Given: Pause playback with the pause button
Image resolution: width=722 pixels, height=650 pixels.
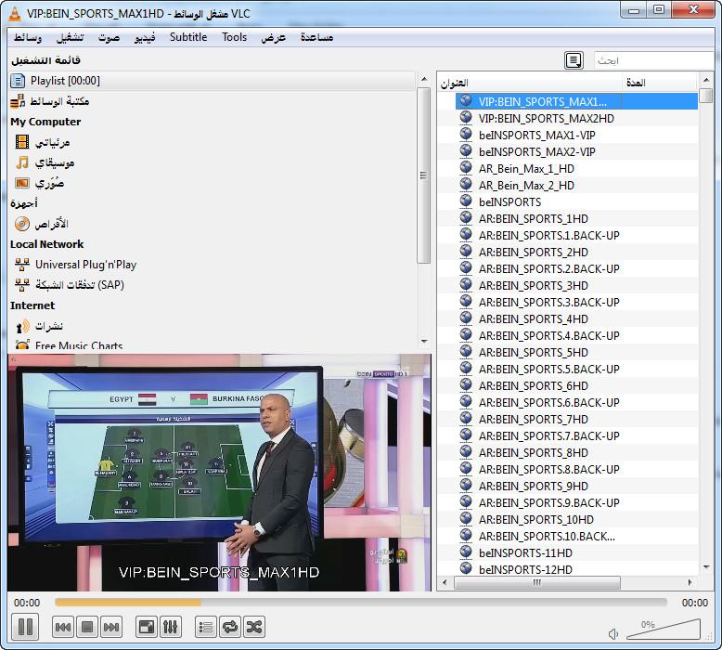Looking at the screenshot, I should pyautogui.click(x=25, y=627).
